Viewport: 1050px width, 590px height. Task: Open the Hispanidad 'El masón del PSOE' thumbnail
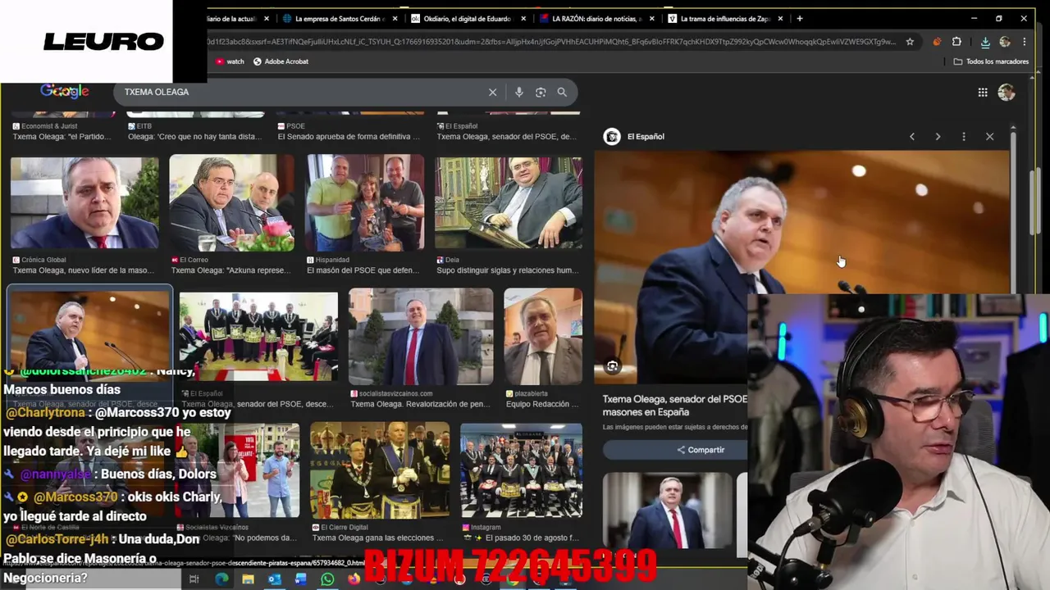(365, 203)
